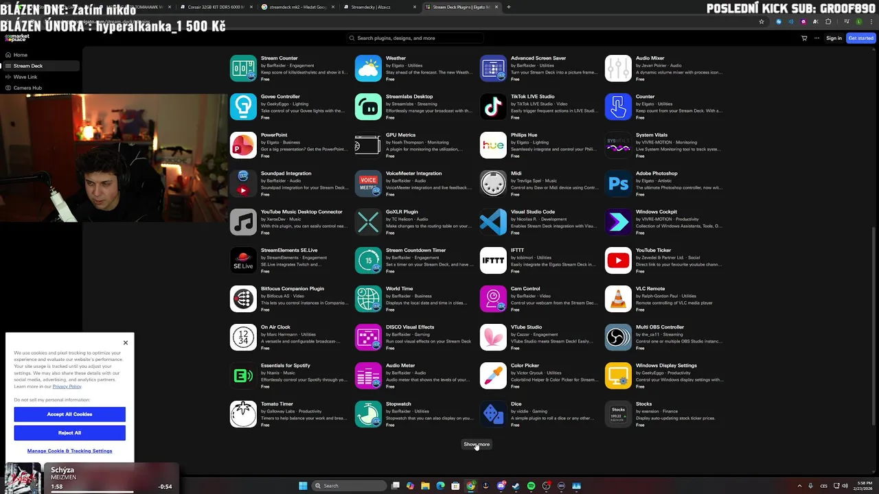Screen dimensions: 879x494
Task: Open the VoiceMeeter Integration plugin icon
Action: (368, 183)
